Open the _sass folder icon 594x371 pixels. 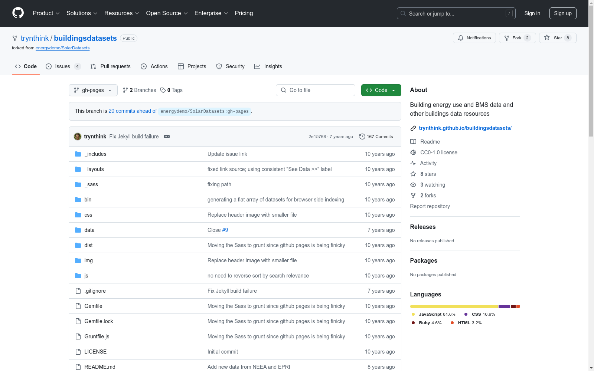point(78,184)
